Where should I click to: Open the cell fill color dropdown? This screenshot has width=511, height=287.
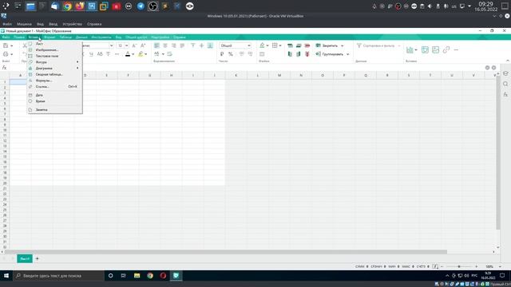click(x=267, y=45)
